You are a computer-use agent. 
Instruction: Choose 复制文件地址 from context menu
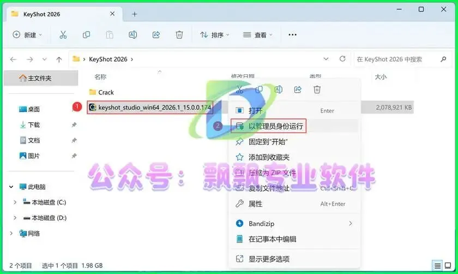coord(294,188)
